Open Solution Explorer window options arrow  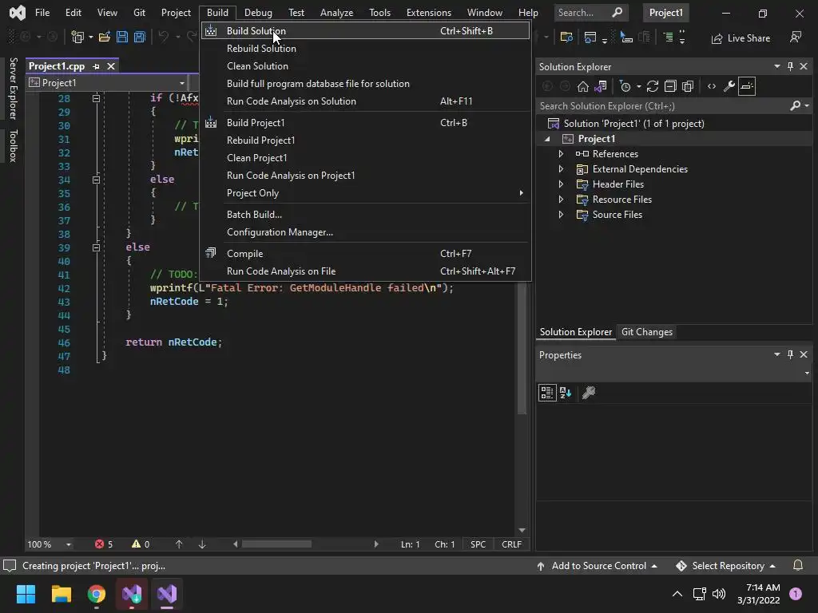[776, 66]
